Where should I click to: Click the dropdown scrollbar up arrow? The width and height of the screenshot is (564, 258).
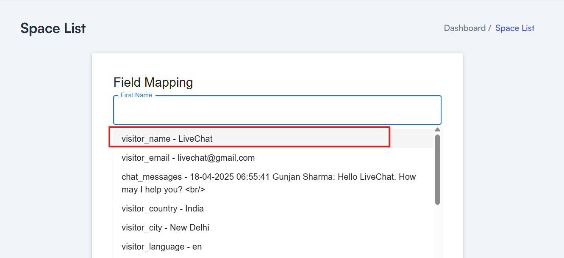click(x=438, y=129)
